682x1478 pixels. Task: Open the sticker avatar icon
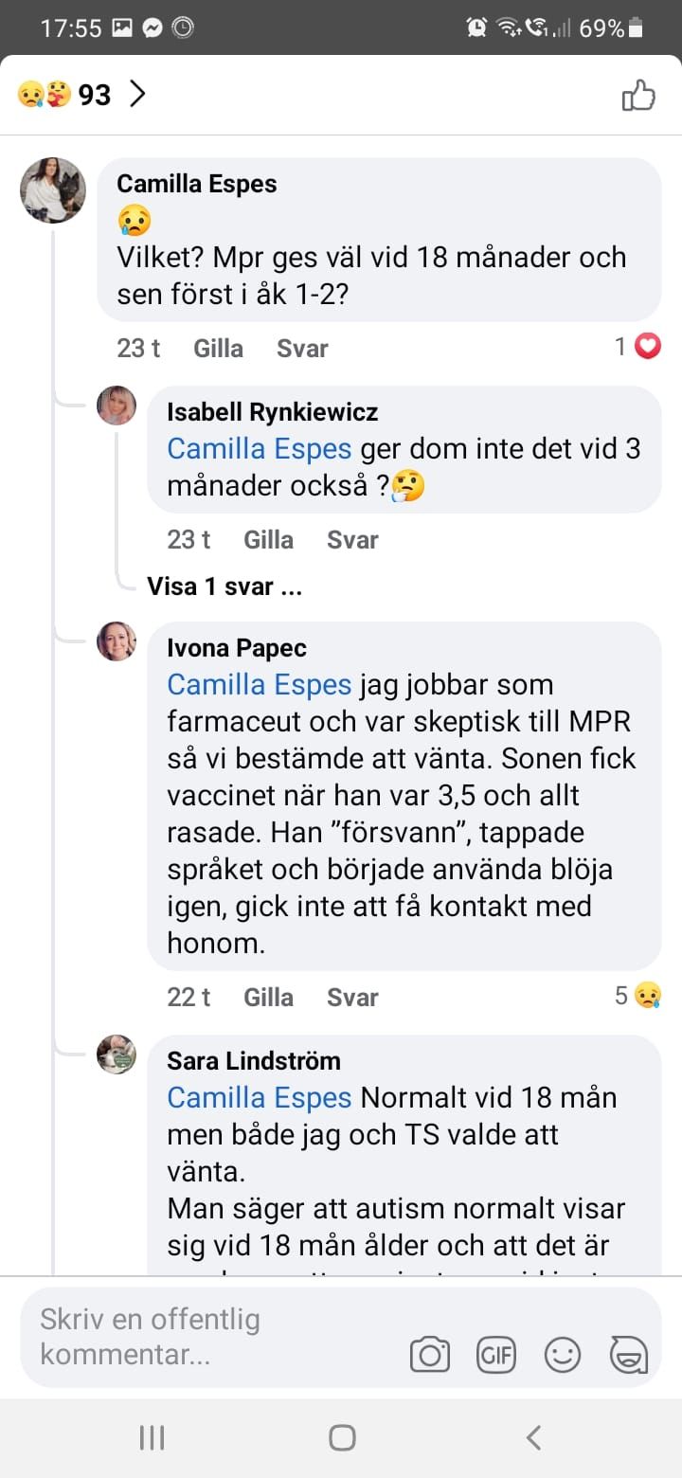pyautogui.click(x=629, y=1355)
